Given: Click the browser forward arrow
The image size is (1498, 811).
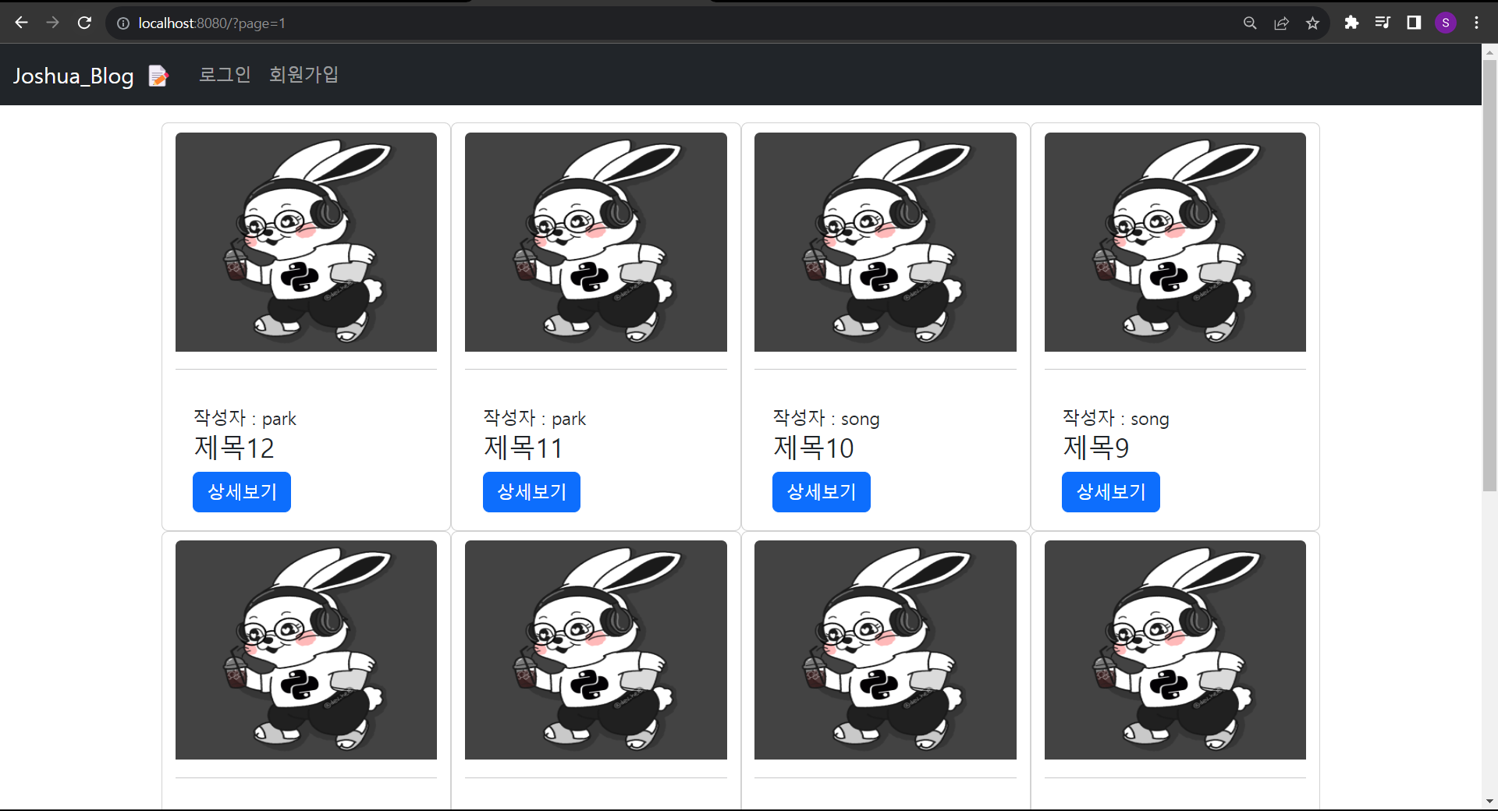Looking at the screenshot, I should 52,23.
